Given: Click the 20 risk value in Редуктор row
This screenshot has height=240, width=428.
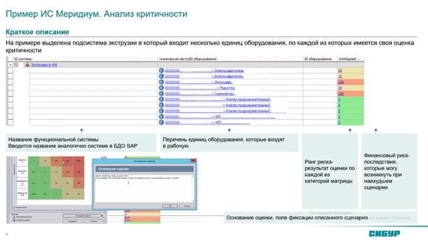Looking at the screenshot, I should [340, 87].
